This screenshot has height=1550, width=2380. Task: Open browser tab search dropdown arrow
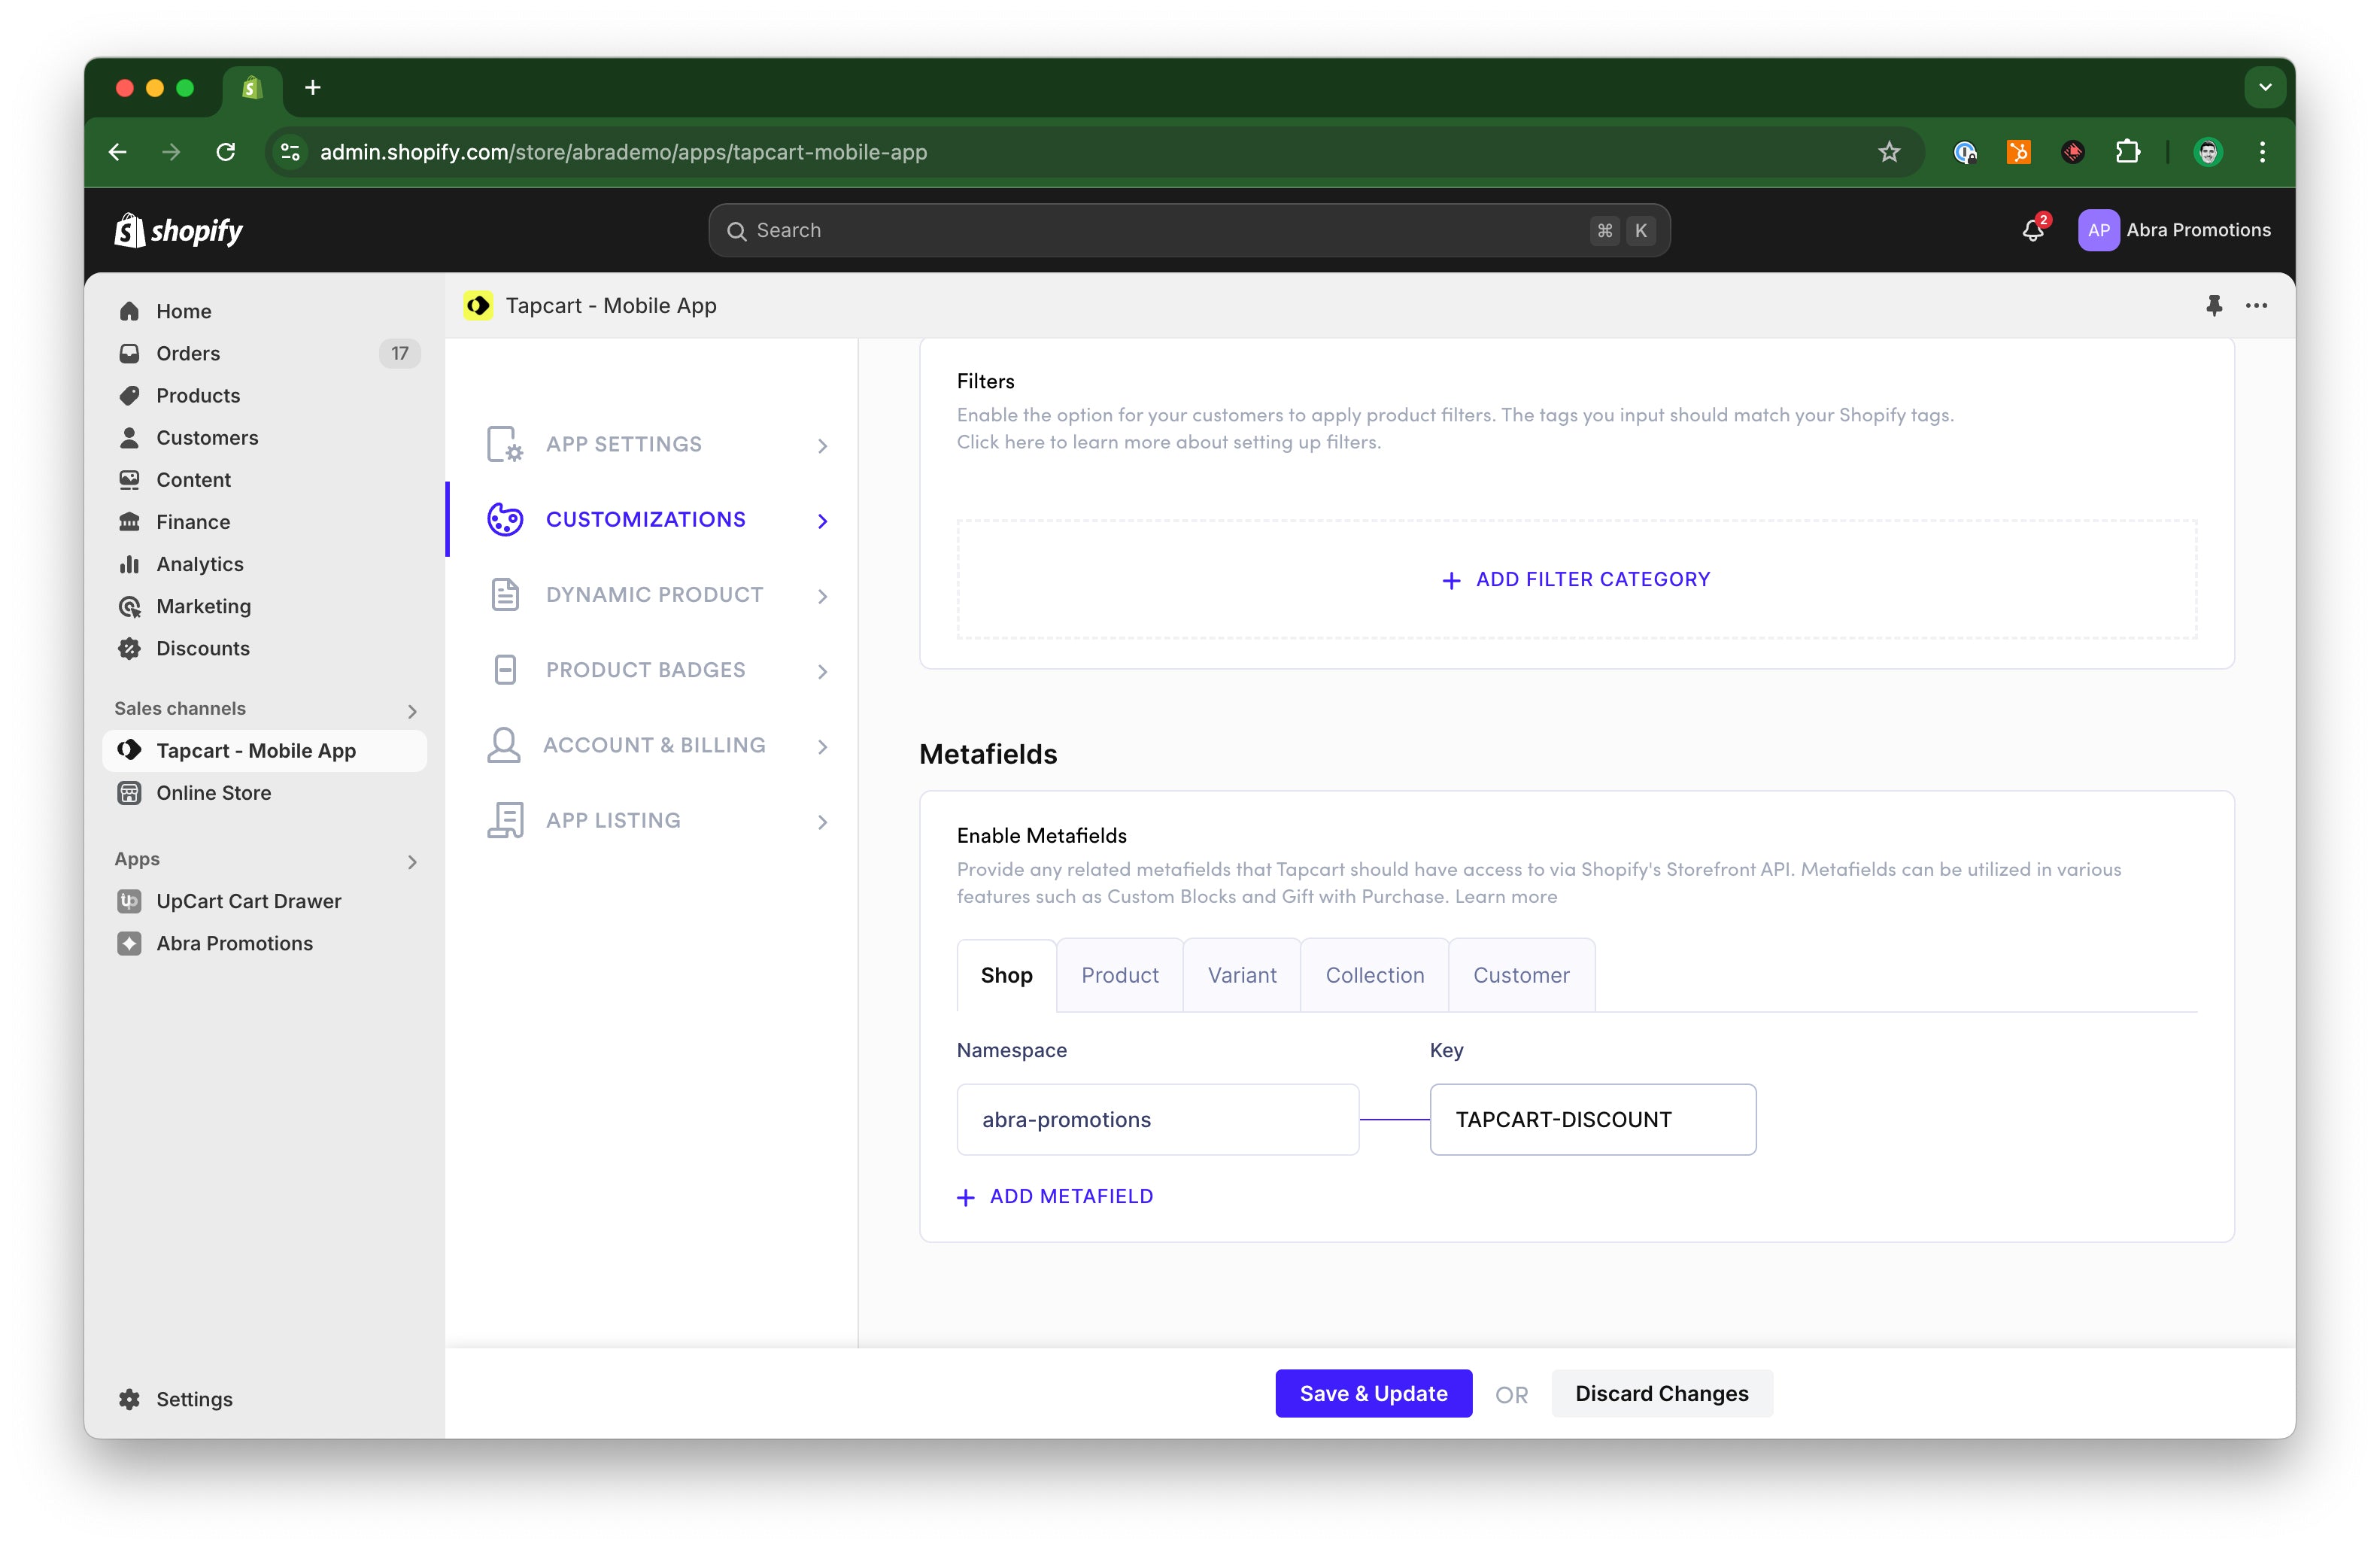pyautogui.click(x=2265, y=88)
